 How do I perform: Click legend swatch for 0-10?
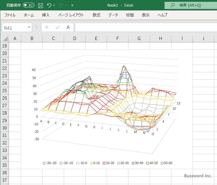pos(91,163)
